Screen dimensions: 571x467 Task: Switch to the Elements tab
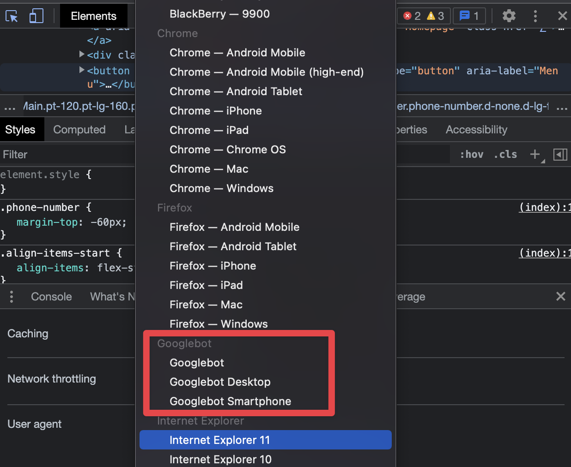point(93,16)
